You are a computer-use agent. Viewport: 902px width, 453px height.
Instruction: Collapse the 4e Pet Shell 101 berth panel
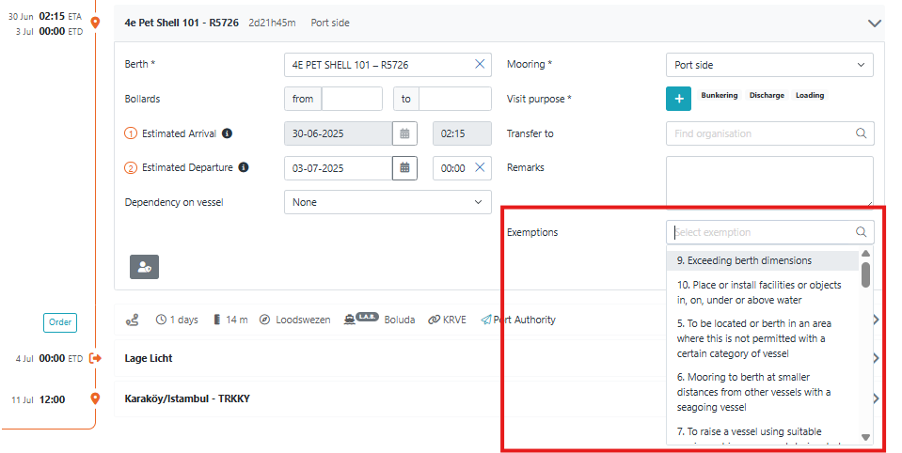tap(874, 23)
